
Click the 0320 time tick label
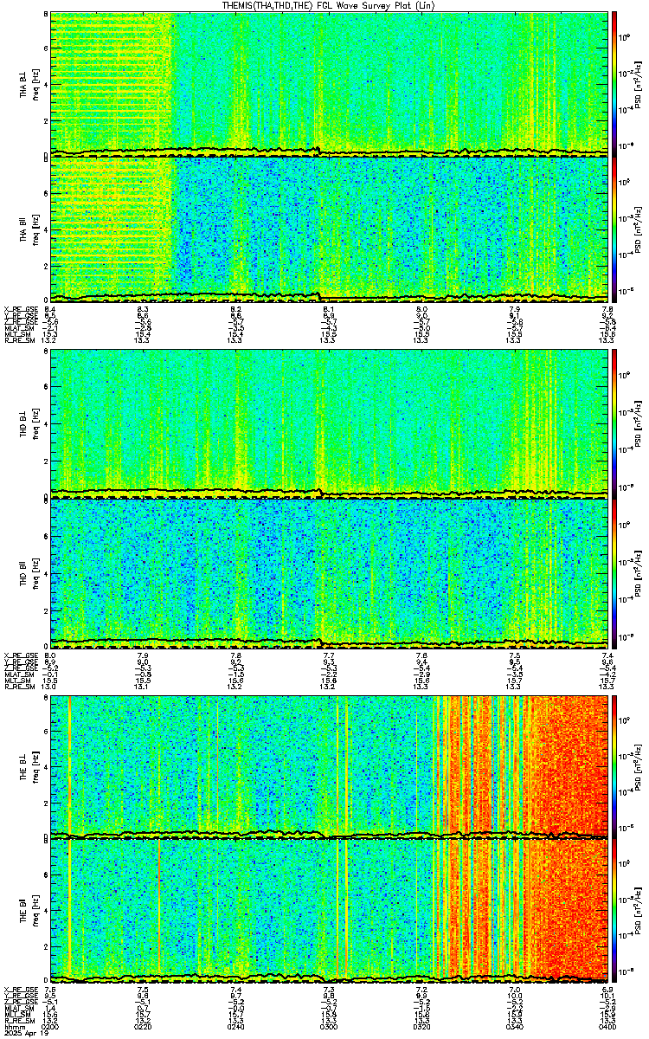tap(423, 1025)
